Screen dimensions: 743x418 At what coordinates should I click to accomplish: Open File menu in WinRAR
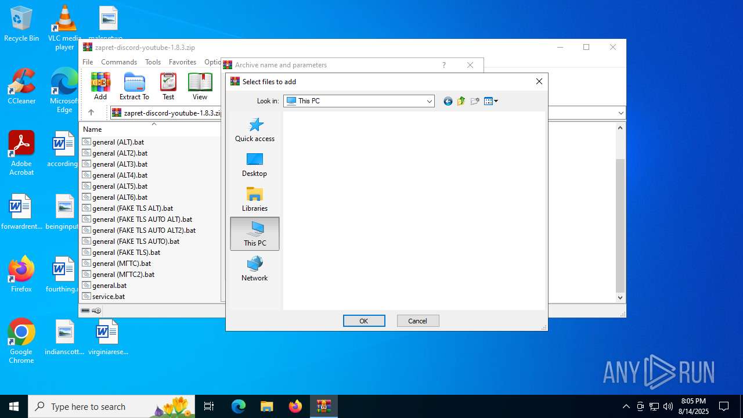tap(88, 62)
